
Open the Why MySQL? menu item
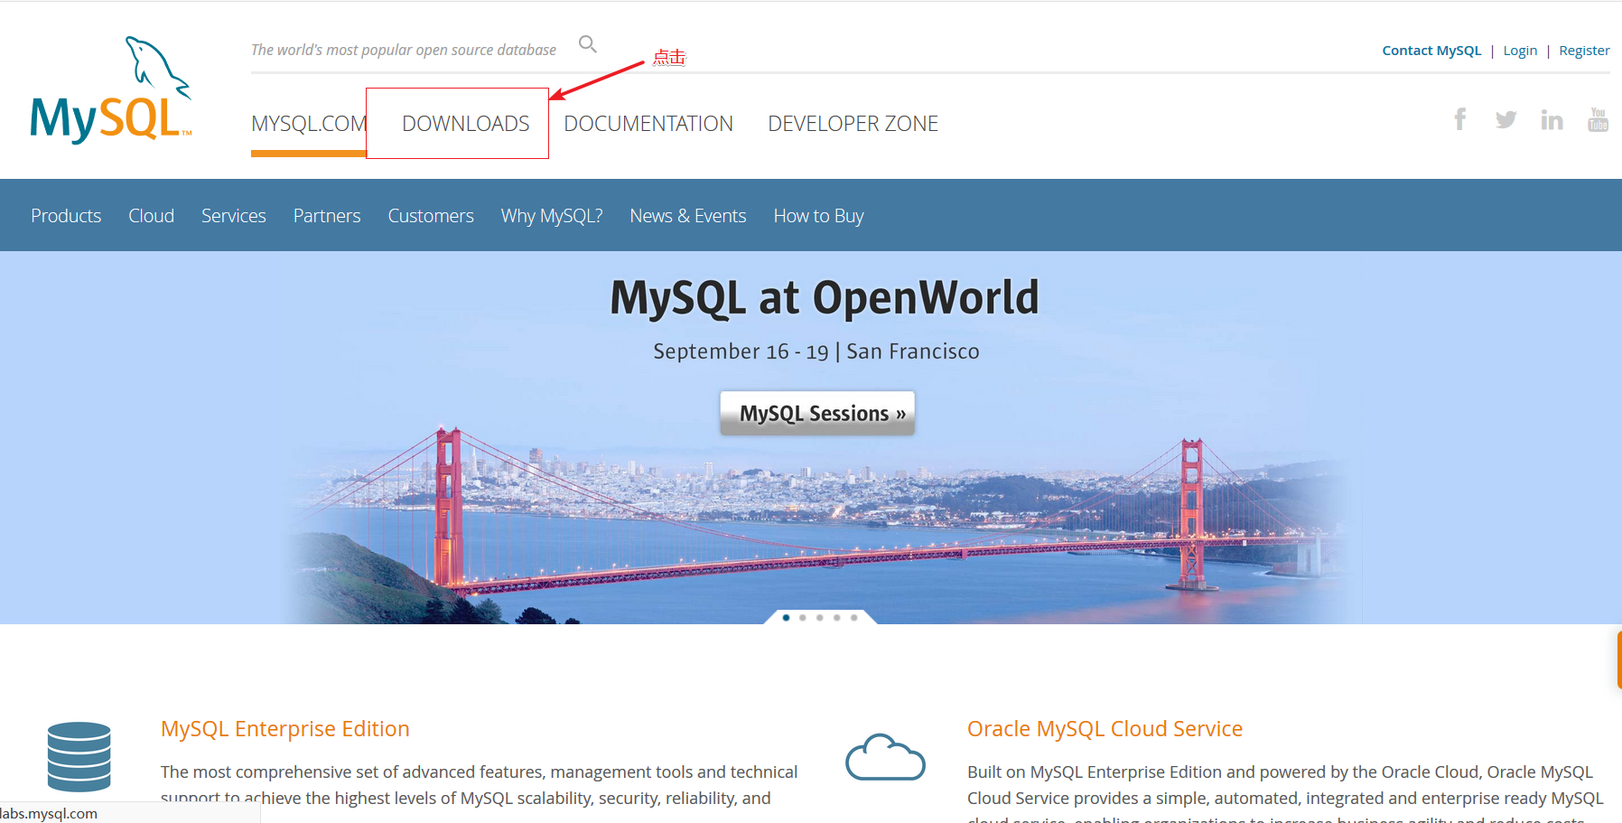click(552, 216)
